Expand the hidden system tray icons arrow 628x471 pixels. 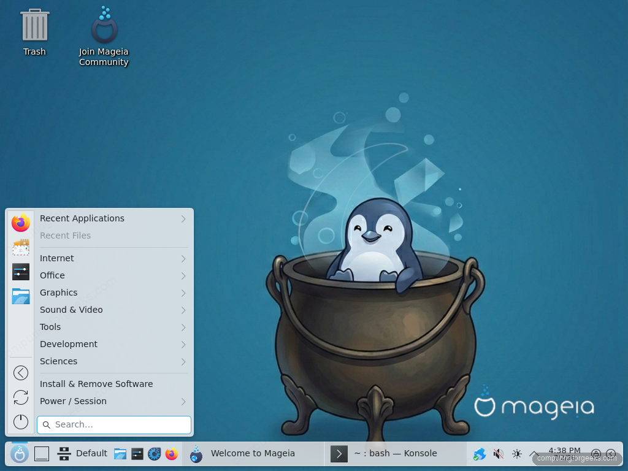pos(534,454)
